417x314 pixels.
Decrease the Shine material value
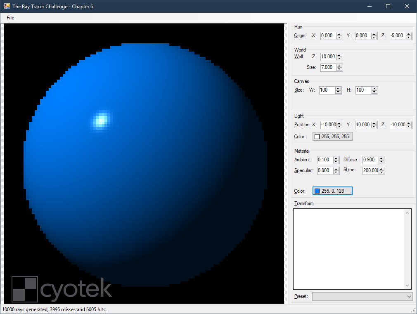click(381, 172)
